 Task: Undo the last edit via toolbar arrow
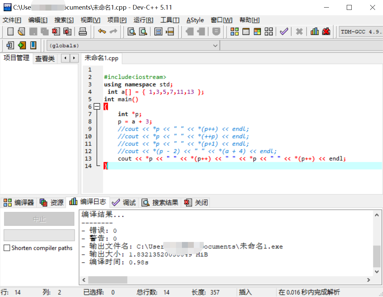pos(102,32)
